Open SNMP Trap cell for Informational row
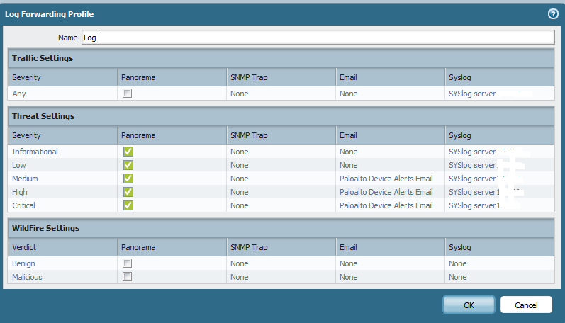565x323 pixels. [281, 152]
